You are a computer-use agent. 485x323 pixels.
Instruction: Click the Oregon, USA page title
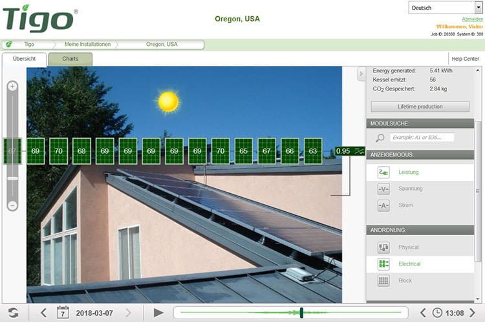click(237, 19)
